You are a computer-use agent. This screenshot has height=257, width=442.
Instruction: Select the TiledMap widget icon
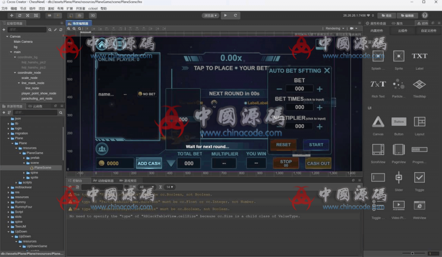point(419,84)
